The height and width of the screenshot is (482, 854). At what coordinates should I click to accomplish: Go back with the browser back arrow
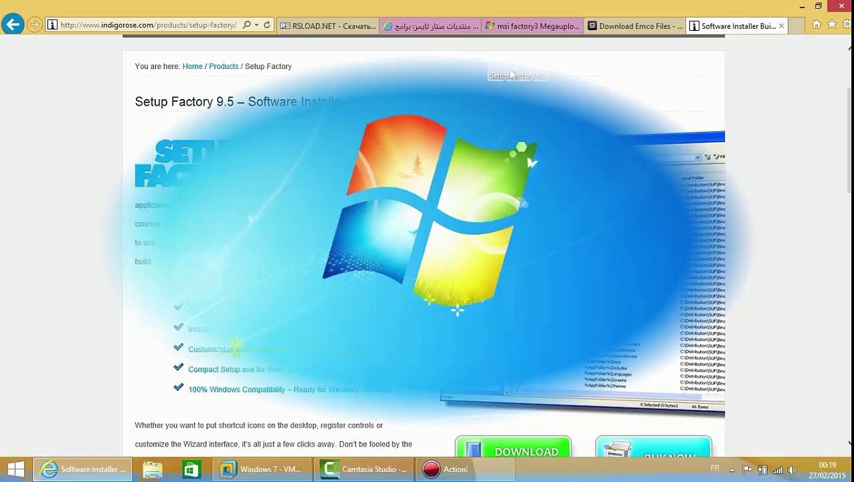click(x=12, y=25)
